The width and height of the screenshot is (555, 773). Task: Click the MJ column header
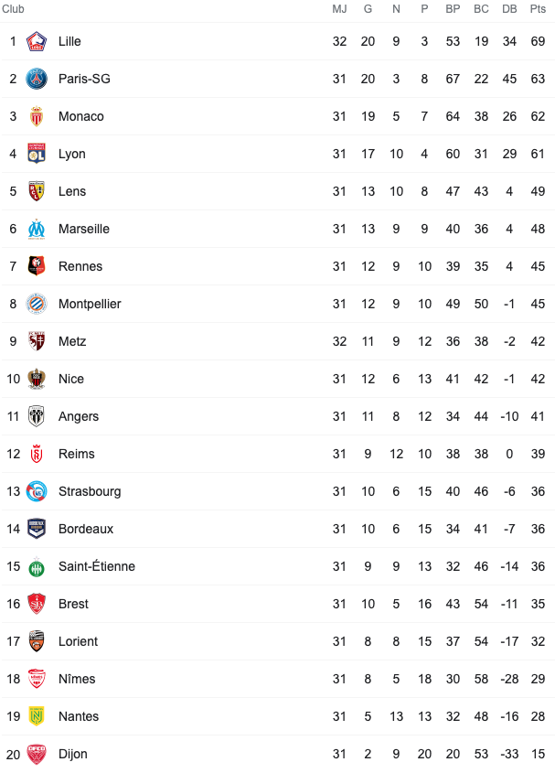(x=339, y=9)
